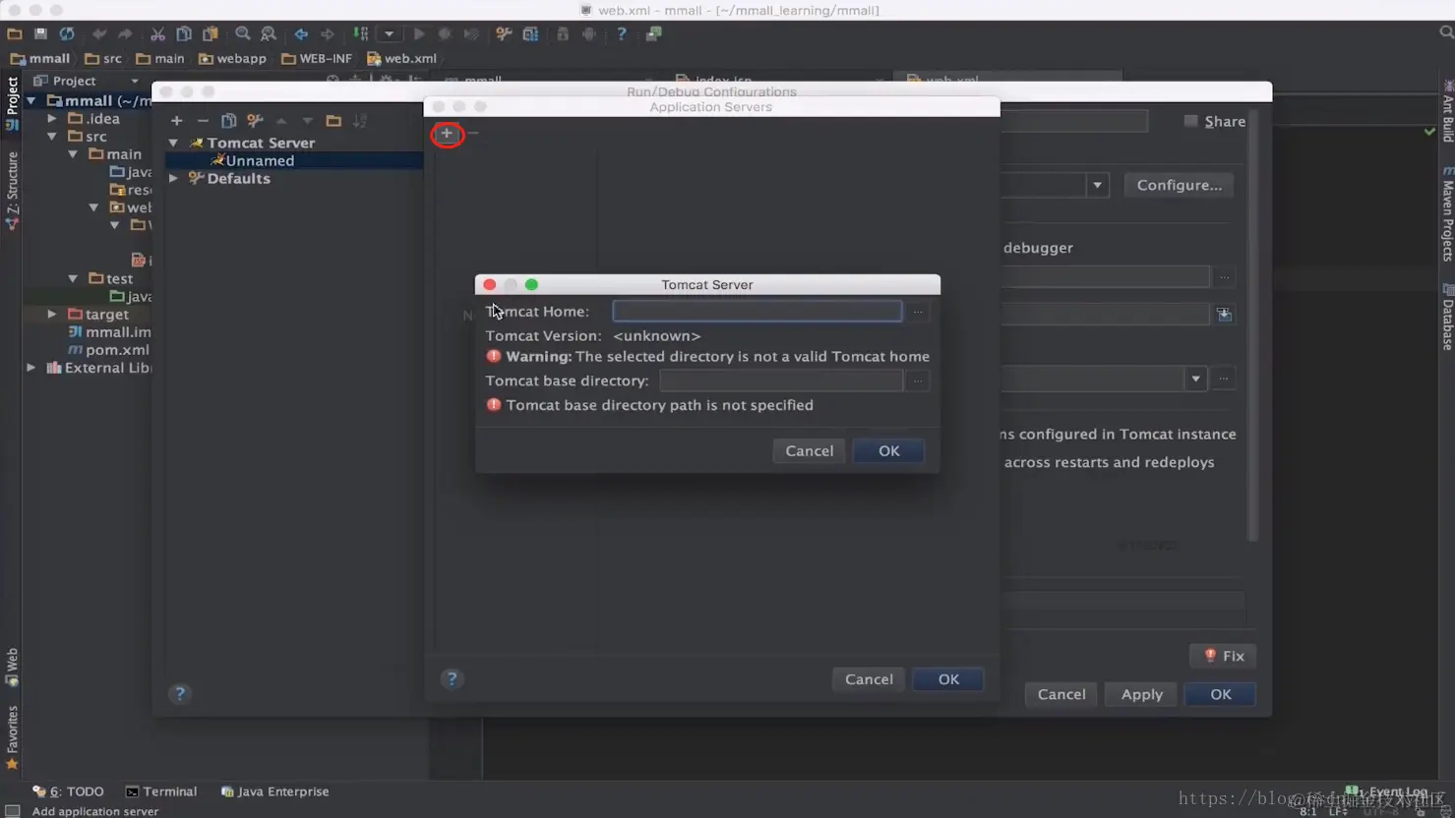Select Unnamed configuration in the tree

[294, 160]
